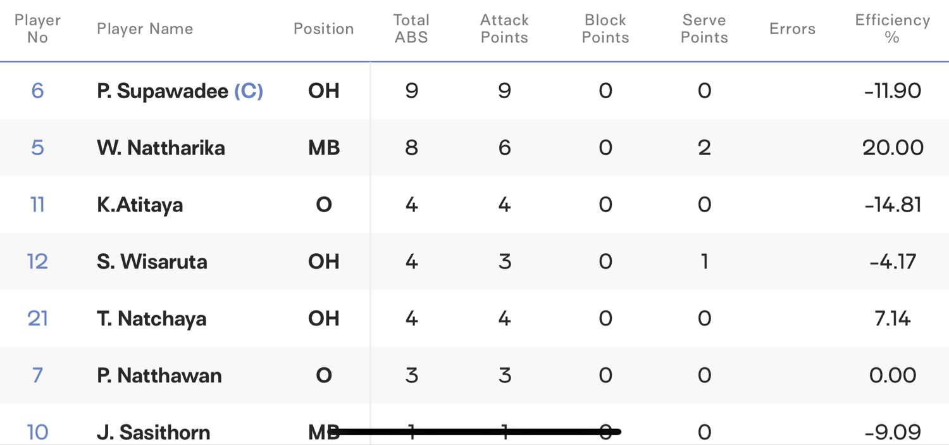This screenshot has height=445, width=949.
Task: Select T. Natchaya efficiency value 7.14
Action: click(x=893, y=318)
